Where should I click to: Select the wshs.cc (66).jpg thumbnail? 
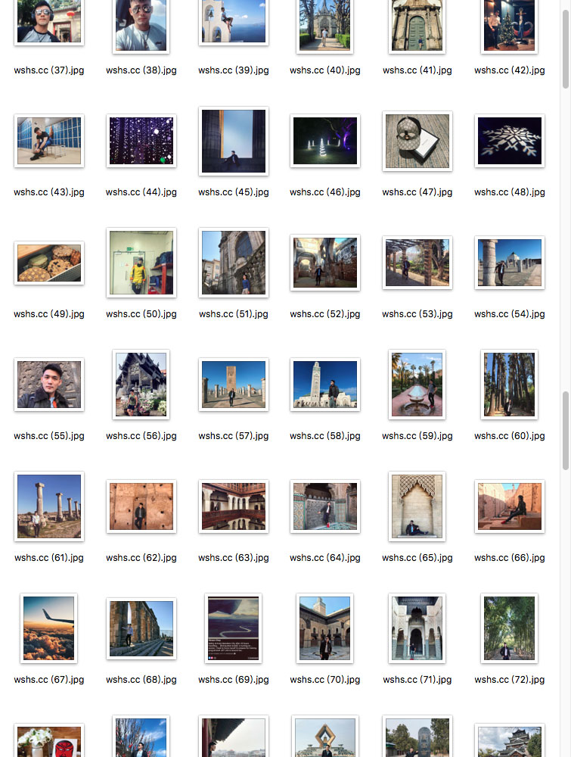(x=509, y=506)
